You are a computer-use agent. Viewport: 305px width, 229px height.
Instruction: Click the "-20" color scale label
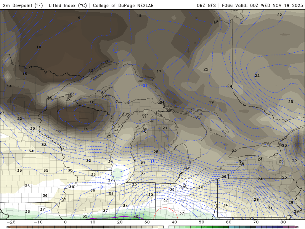11,222
